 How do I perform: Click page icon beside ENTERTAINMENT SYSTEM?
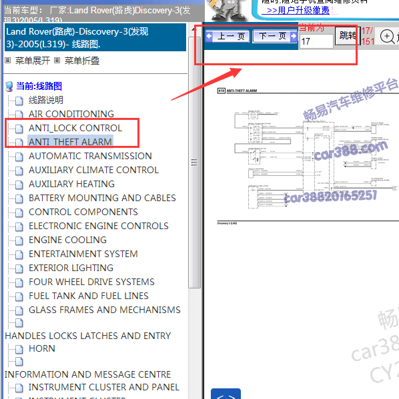pos(19,254)
